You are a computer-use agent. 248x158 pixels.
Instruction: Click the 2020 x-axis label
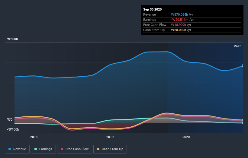coord(186,137)
